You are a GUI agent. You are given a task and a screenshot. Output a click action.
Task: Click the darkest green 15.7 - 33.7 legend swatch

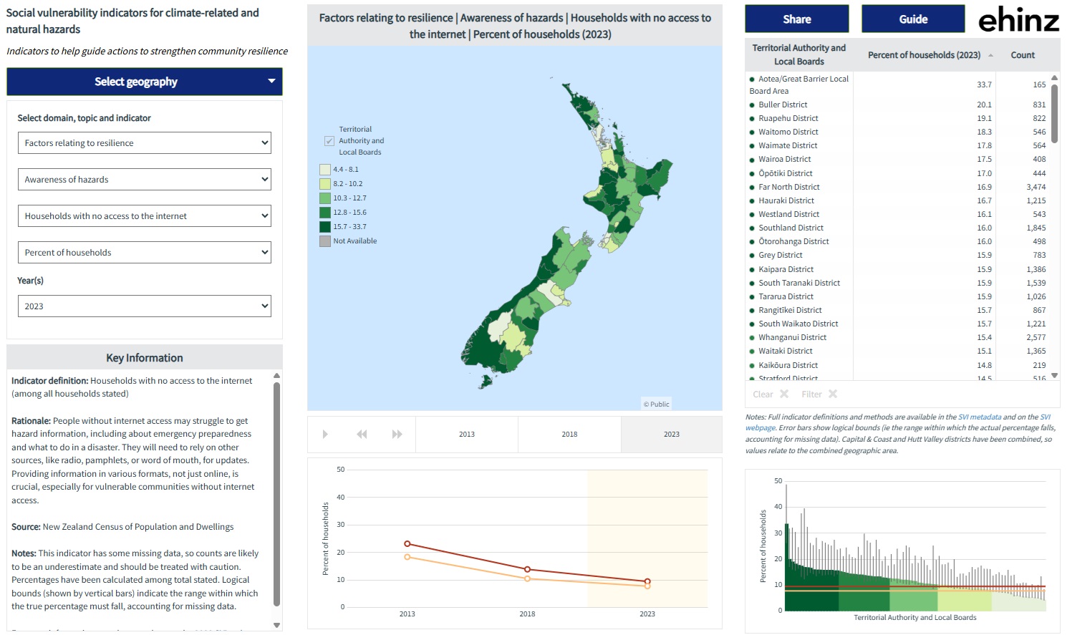325,227
